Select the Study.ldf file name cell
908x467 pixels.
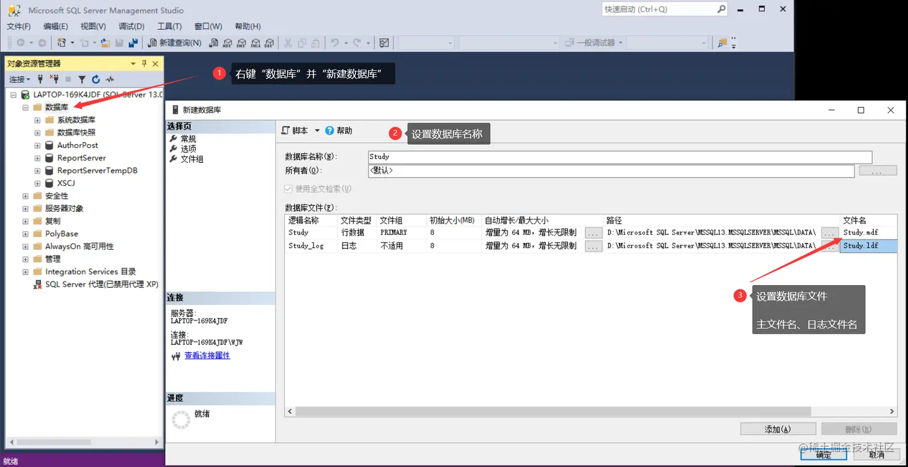868,246
